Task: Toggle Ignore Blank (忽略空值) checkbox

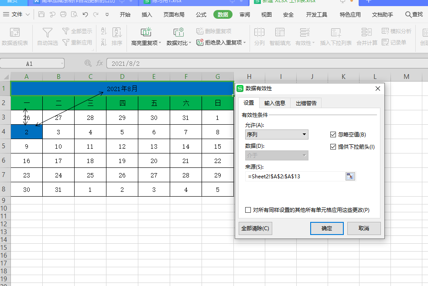Action: click(333, 134)
